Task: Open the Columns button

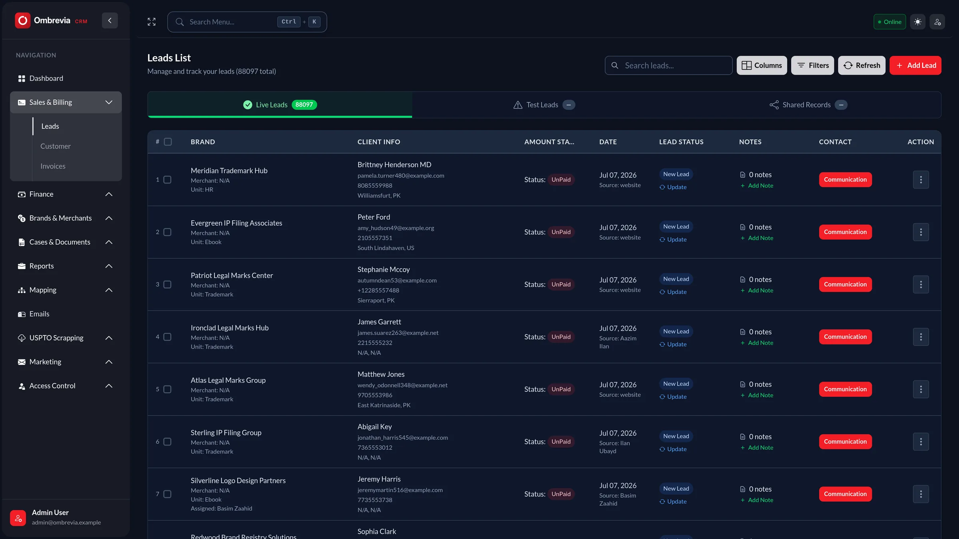Action: tap(762, 65)
